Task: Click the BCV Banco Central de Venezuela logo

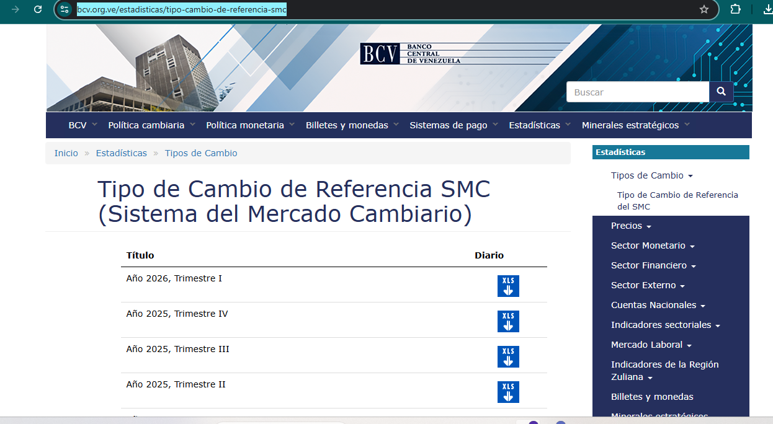Action: pyautogui.click(x=410, y=54)
